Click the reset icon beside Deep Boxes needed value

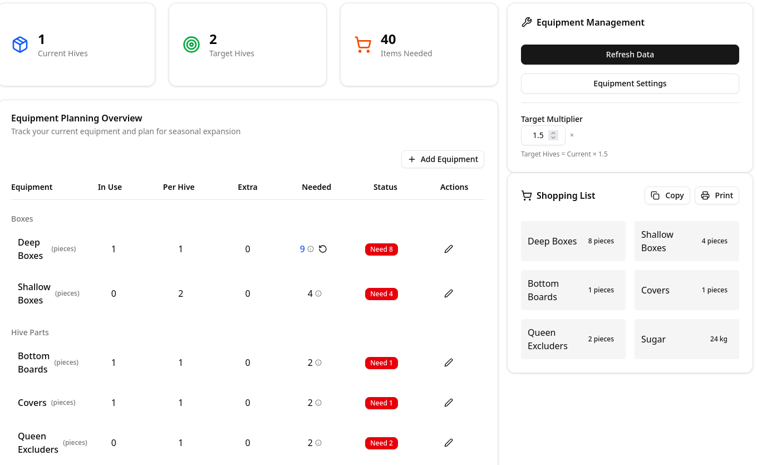(x=323, y=249)
